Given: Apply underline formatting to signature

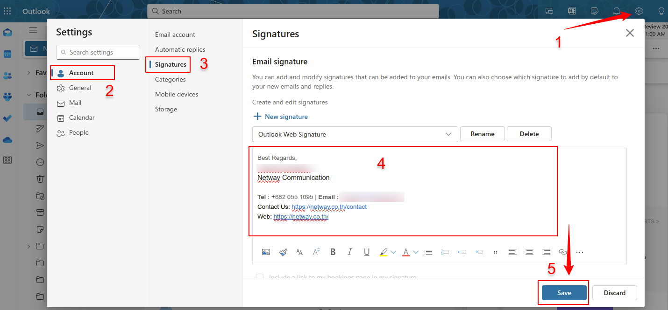Looking at the screenshot, I should (367, 252).
